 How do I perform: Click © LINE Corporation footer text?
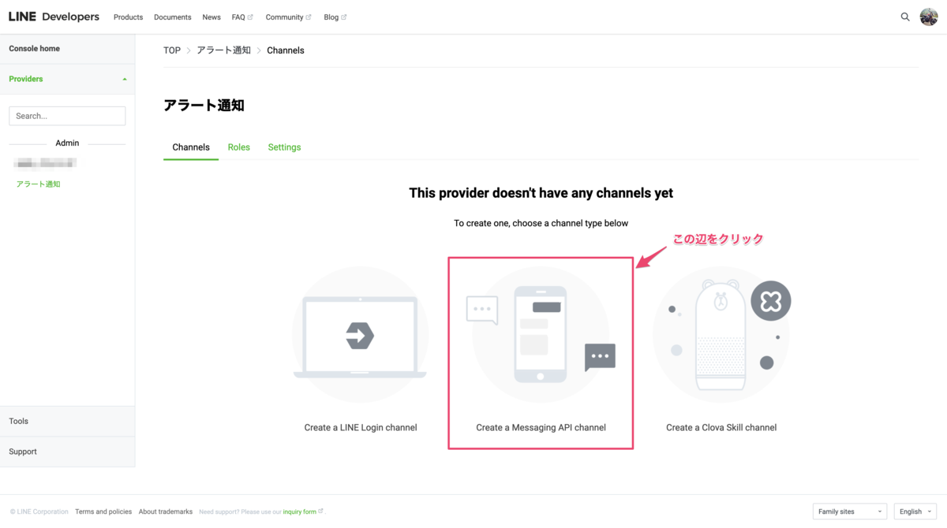(x=39, y=512)
